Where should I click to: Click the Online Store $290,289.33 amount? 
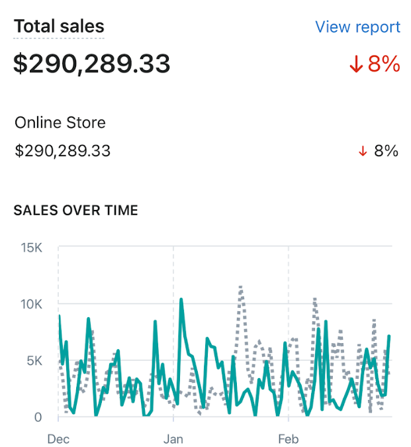62,151
